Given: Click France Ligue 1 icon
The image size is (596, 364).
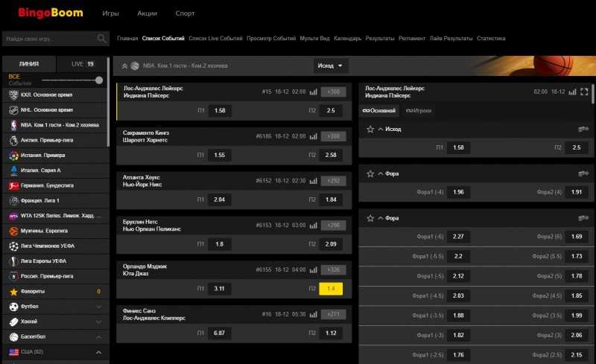Looking at the screenshot, I should point(13,201).
